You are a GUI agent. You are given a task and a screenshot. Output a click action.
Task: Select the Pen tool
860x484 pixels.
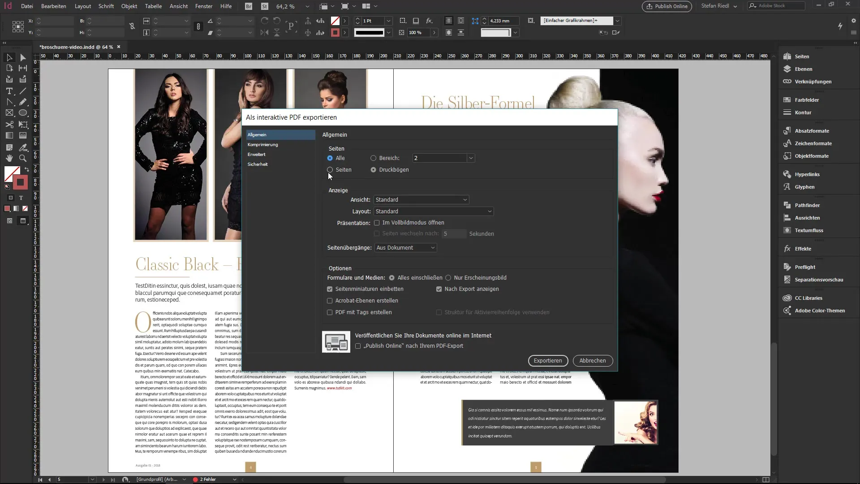pyautogui.click(x=9, y=102)
